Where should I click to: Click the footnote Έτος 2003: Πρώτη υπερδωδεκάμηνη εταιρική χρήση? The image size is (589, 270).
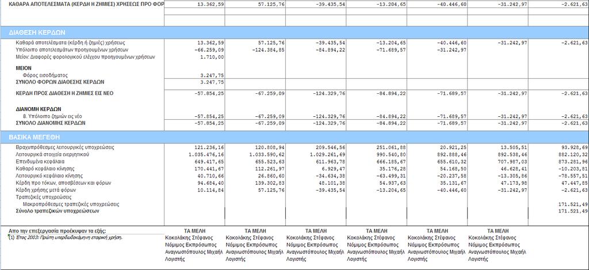click(69, 238)
